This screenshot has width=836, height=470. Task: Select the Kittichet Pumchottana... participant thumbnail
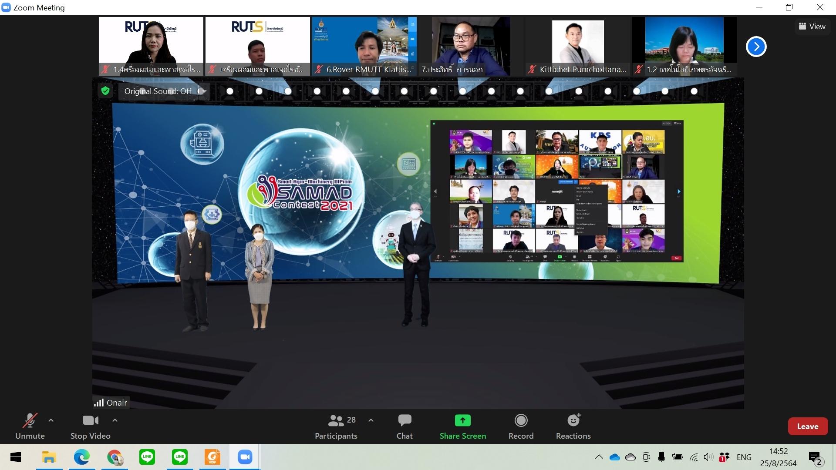coord(578,46)
